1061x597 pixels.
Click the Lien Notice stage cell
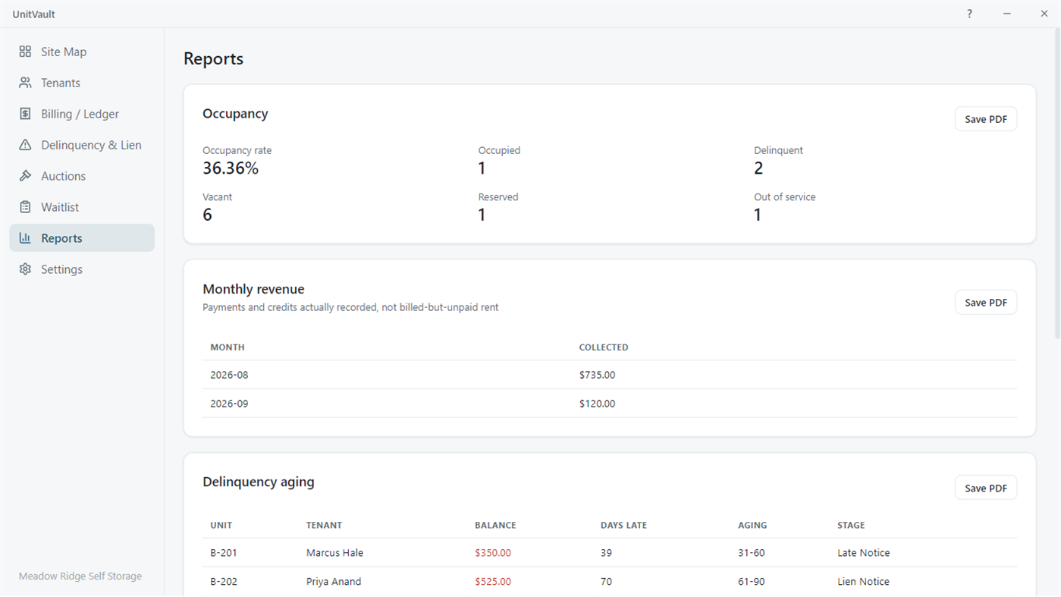pyautogui.click(x=863, y=582)
